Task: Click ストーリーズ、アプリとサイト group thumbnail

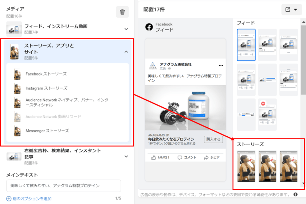Action: coord(15,52)
